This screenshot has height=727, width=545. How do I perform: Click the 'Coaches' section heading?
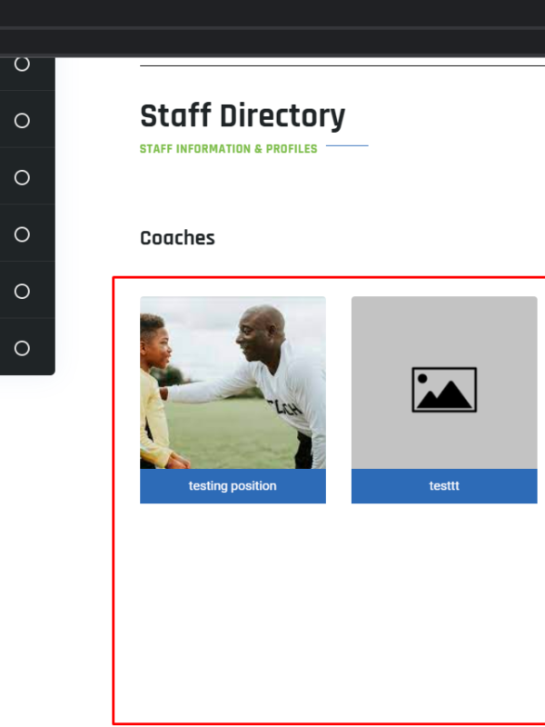[x=177, y=238]
